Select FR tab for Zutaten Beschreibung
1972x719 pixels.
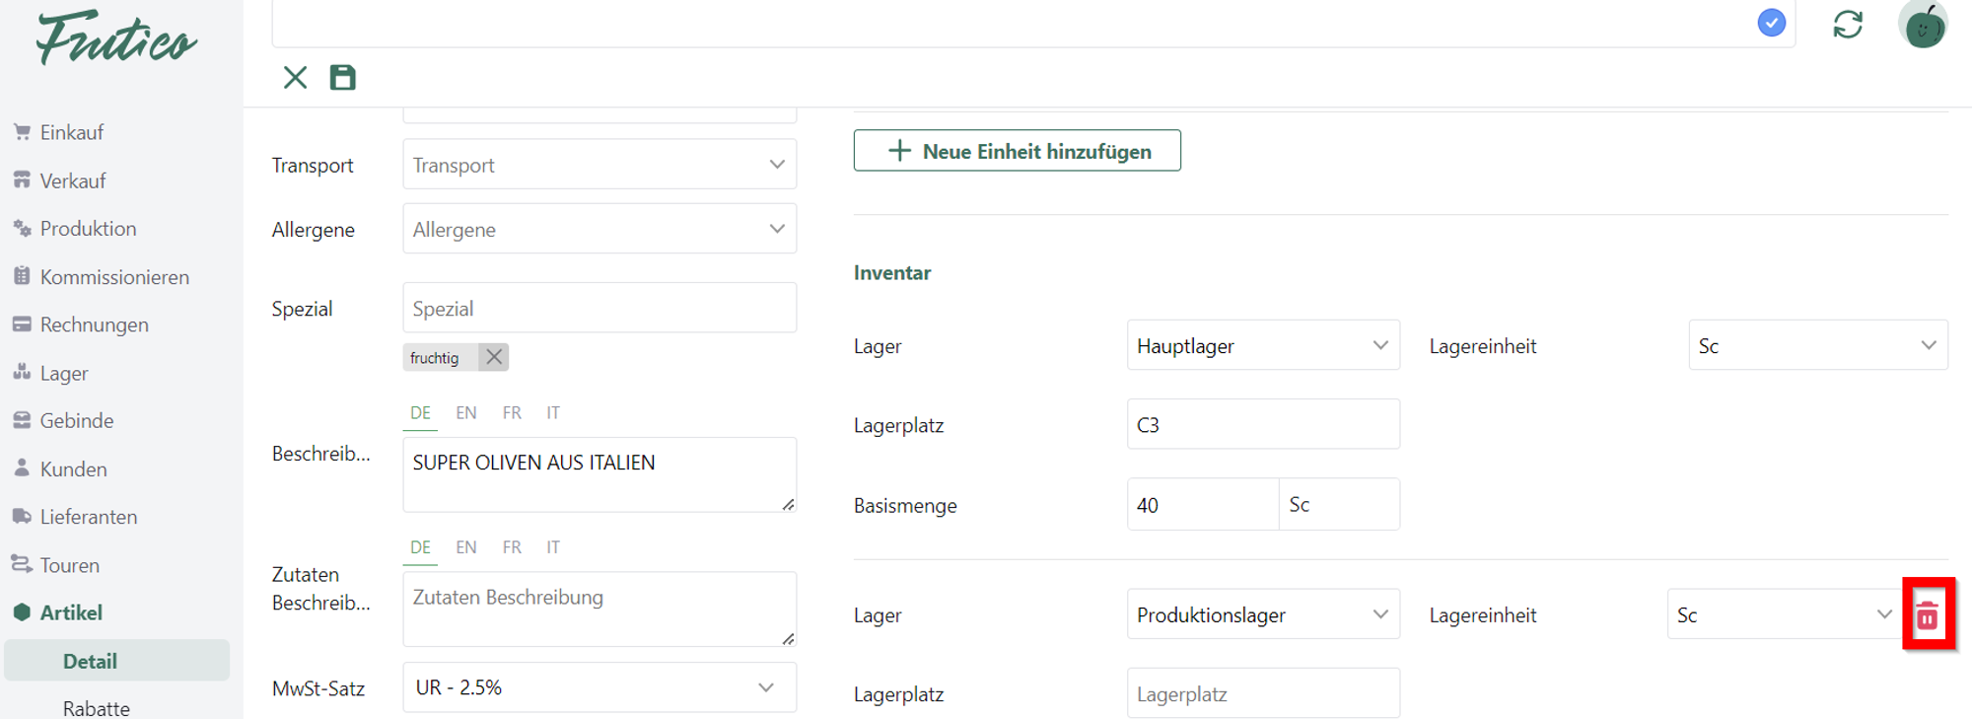click(x=512, y=547)
